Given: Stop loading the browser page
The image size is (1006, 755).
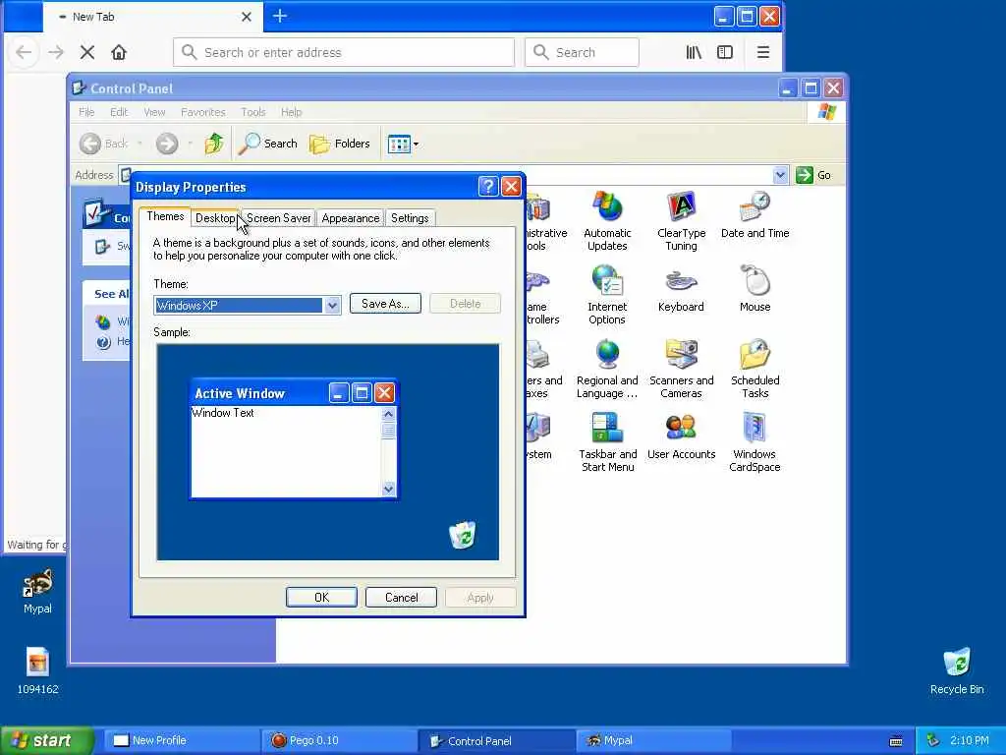Looking at the screenshot, I should pyautogui.click(x=87, y=52).
